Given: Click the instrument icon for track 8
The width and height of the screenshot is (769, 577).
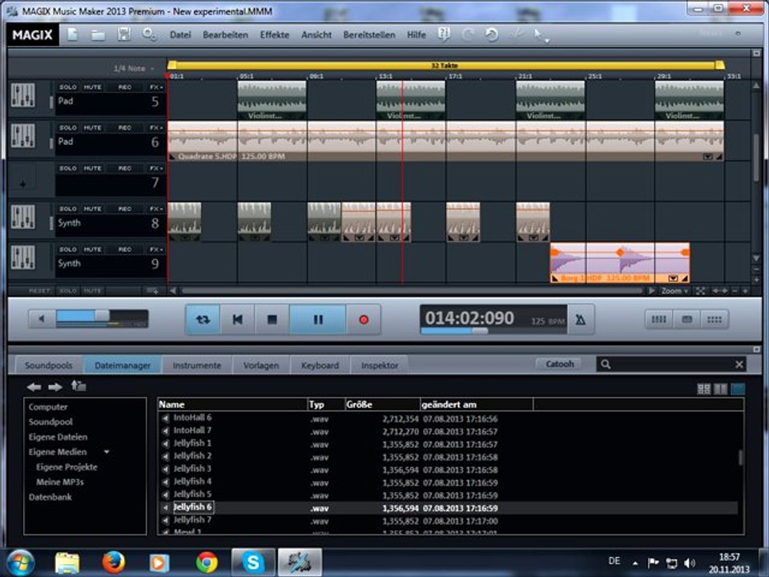Looking at the screenshot, I should (x=22, y=217).
